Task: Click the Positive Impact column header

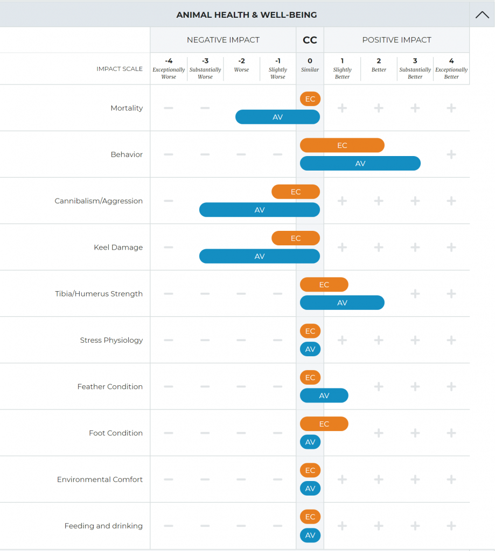Action: tap(396, 40)
